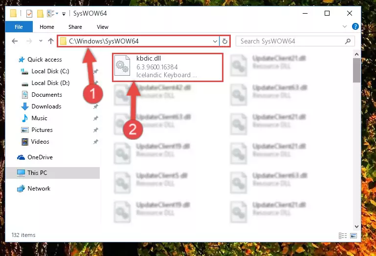The image size is (376, 256).
Task: Select the kbdic.dll file
Action: pos(168,67)
